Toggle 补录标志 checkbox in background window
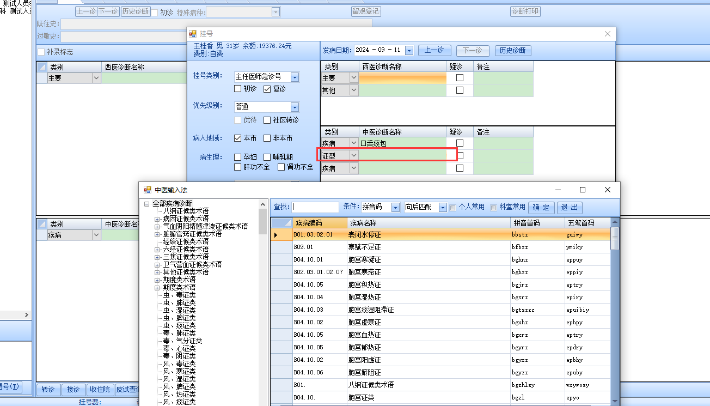 coord(41,52)
